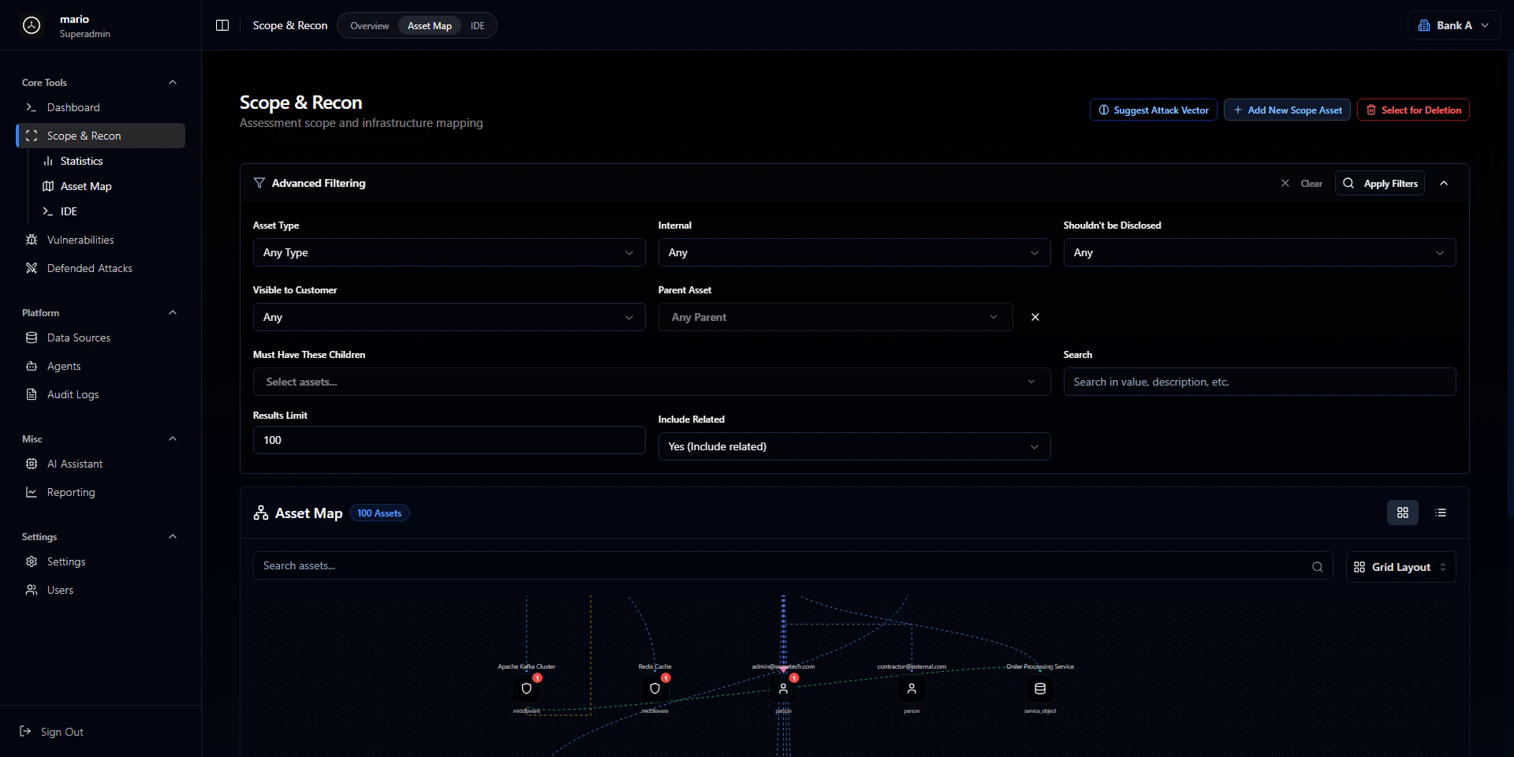The height and width of the screenshot is (757, 1514).
Task: Toggle the sidebar panel open
Action: click(x=222, y=25)
